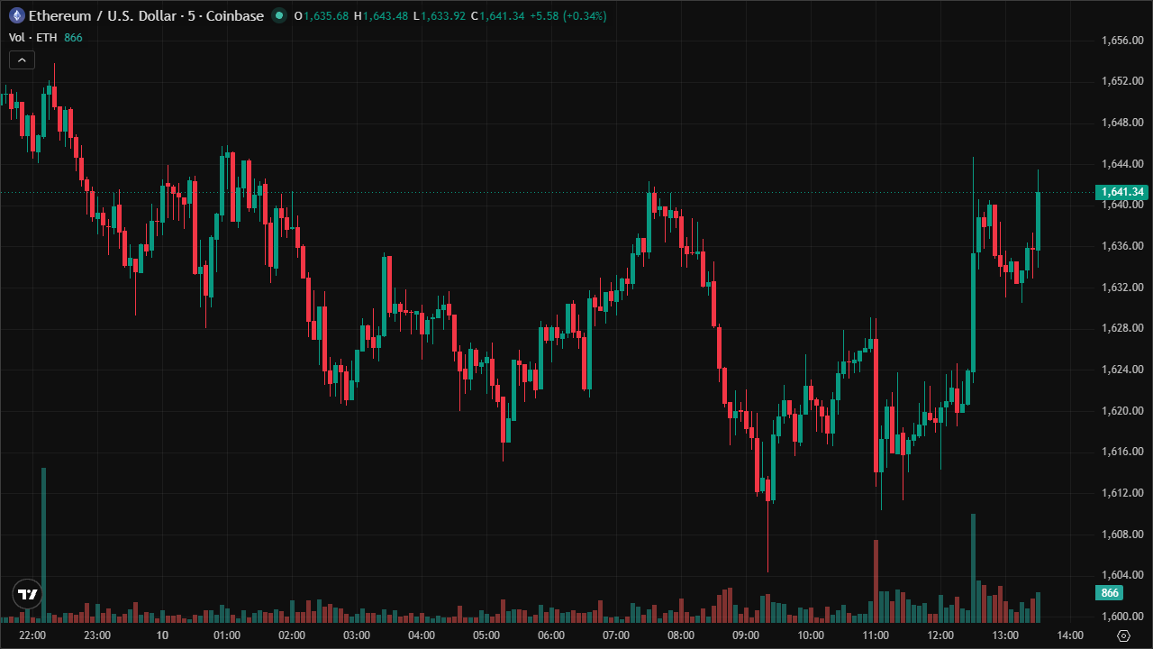Click the current price tag 1,641.34
Image resolution: width=1153 pixels, height=649 pixels.
tap(1122, 192)
